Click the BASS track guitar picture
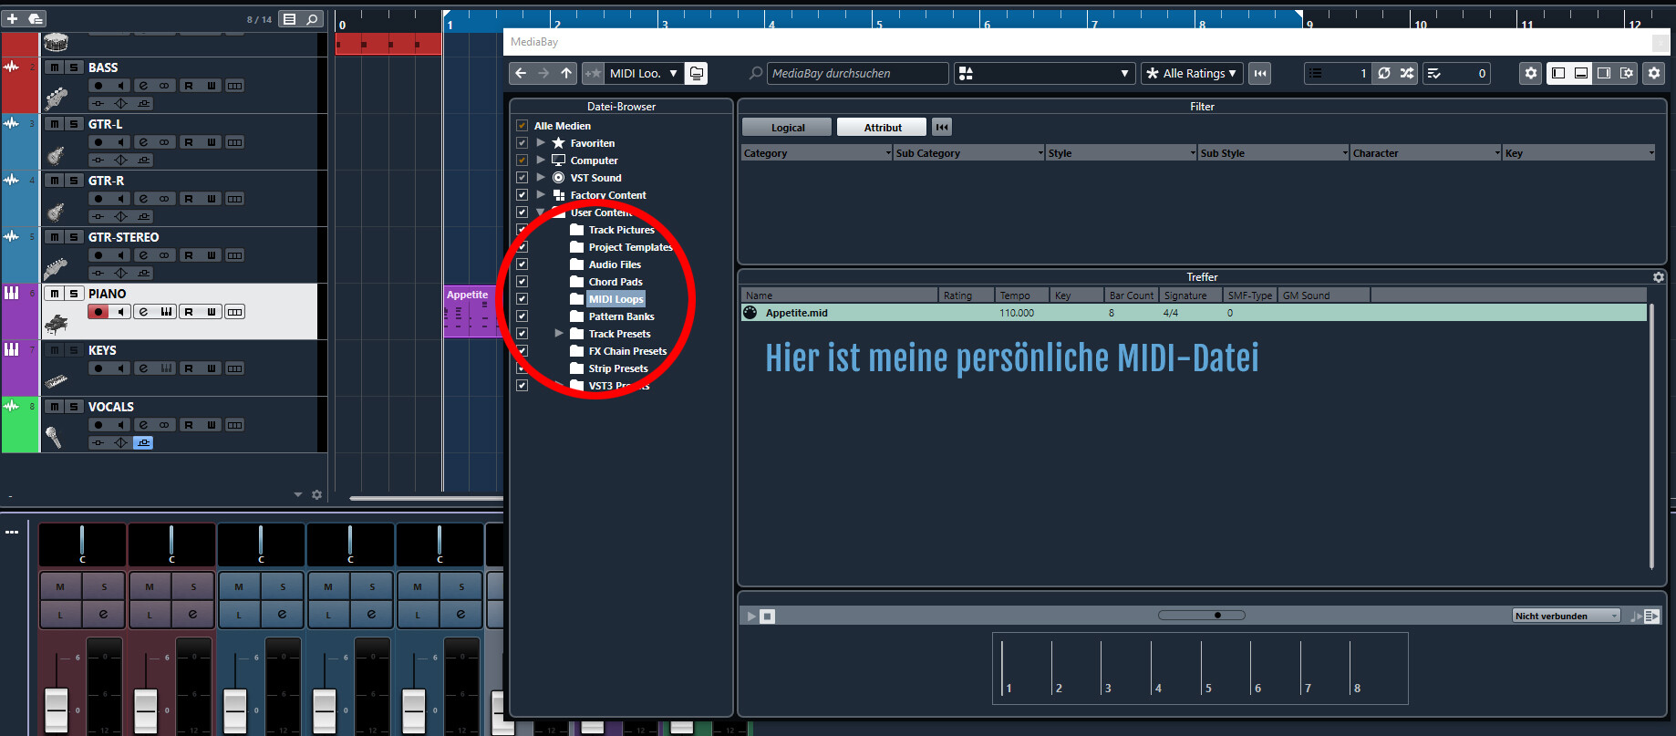 56,98
